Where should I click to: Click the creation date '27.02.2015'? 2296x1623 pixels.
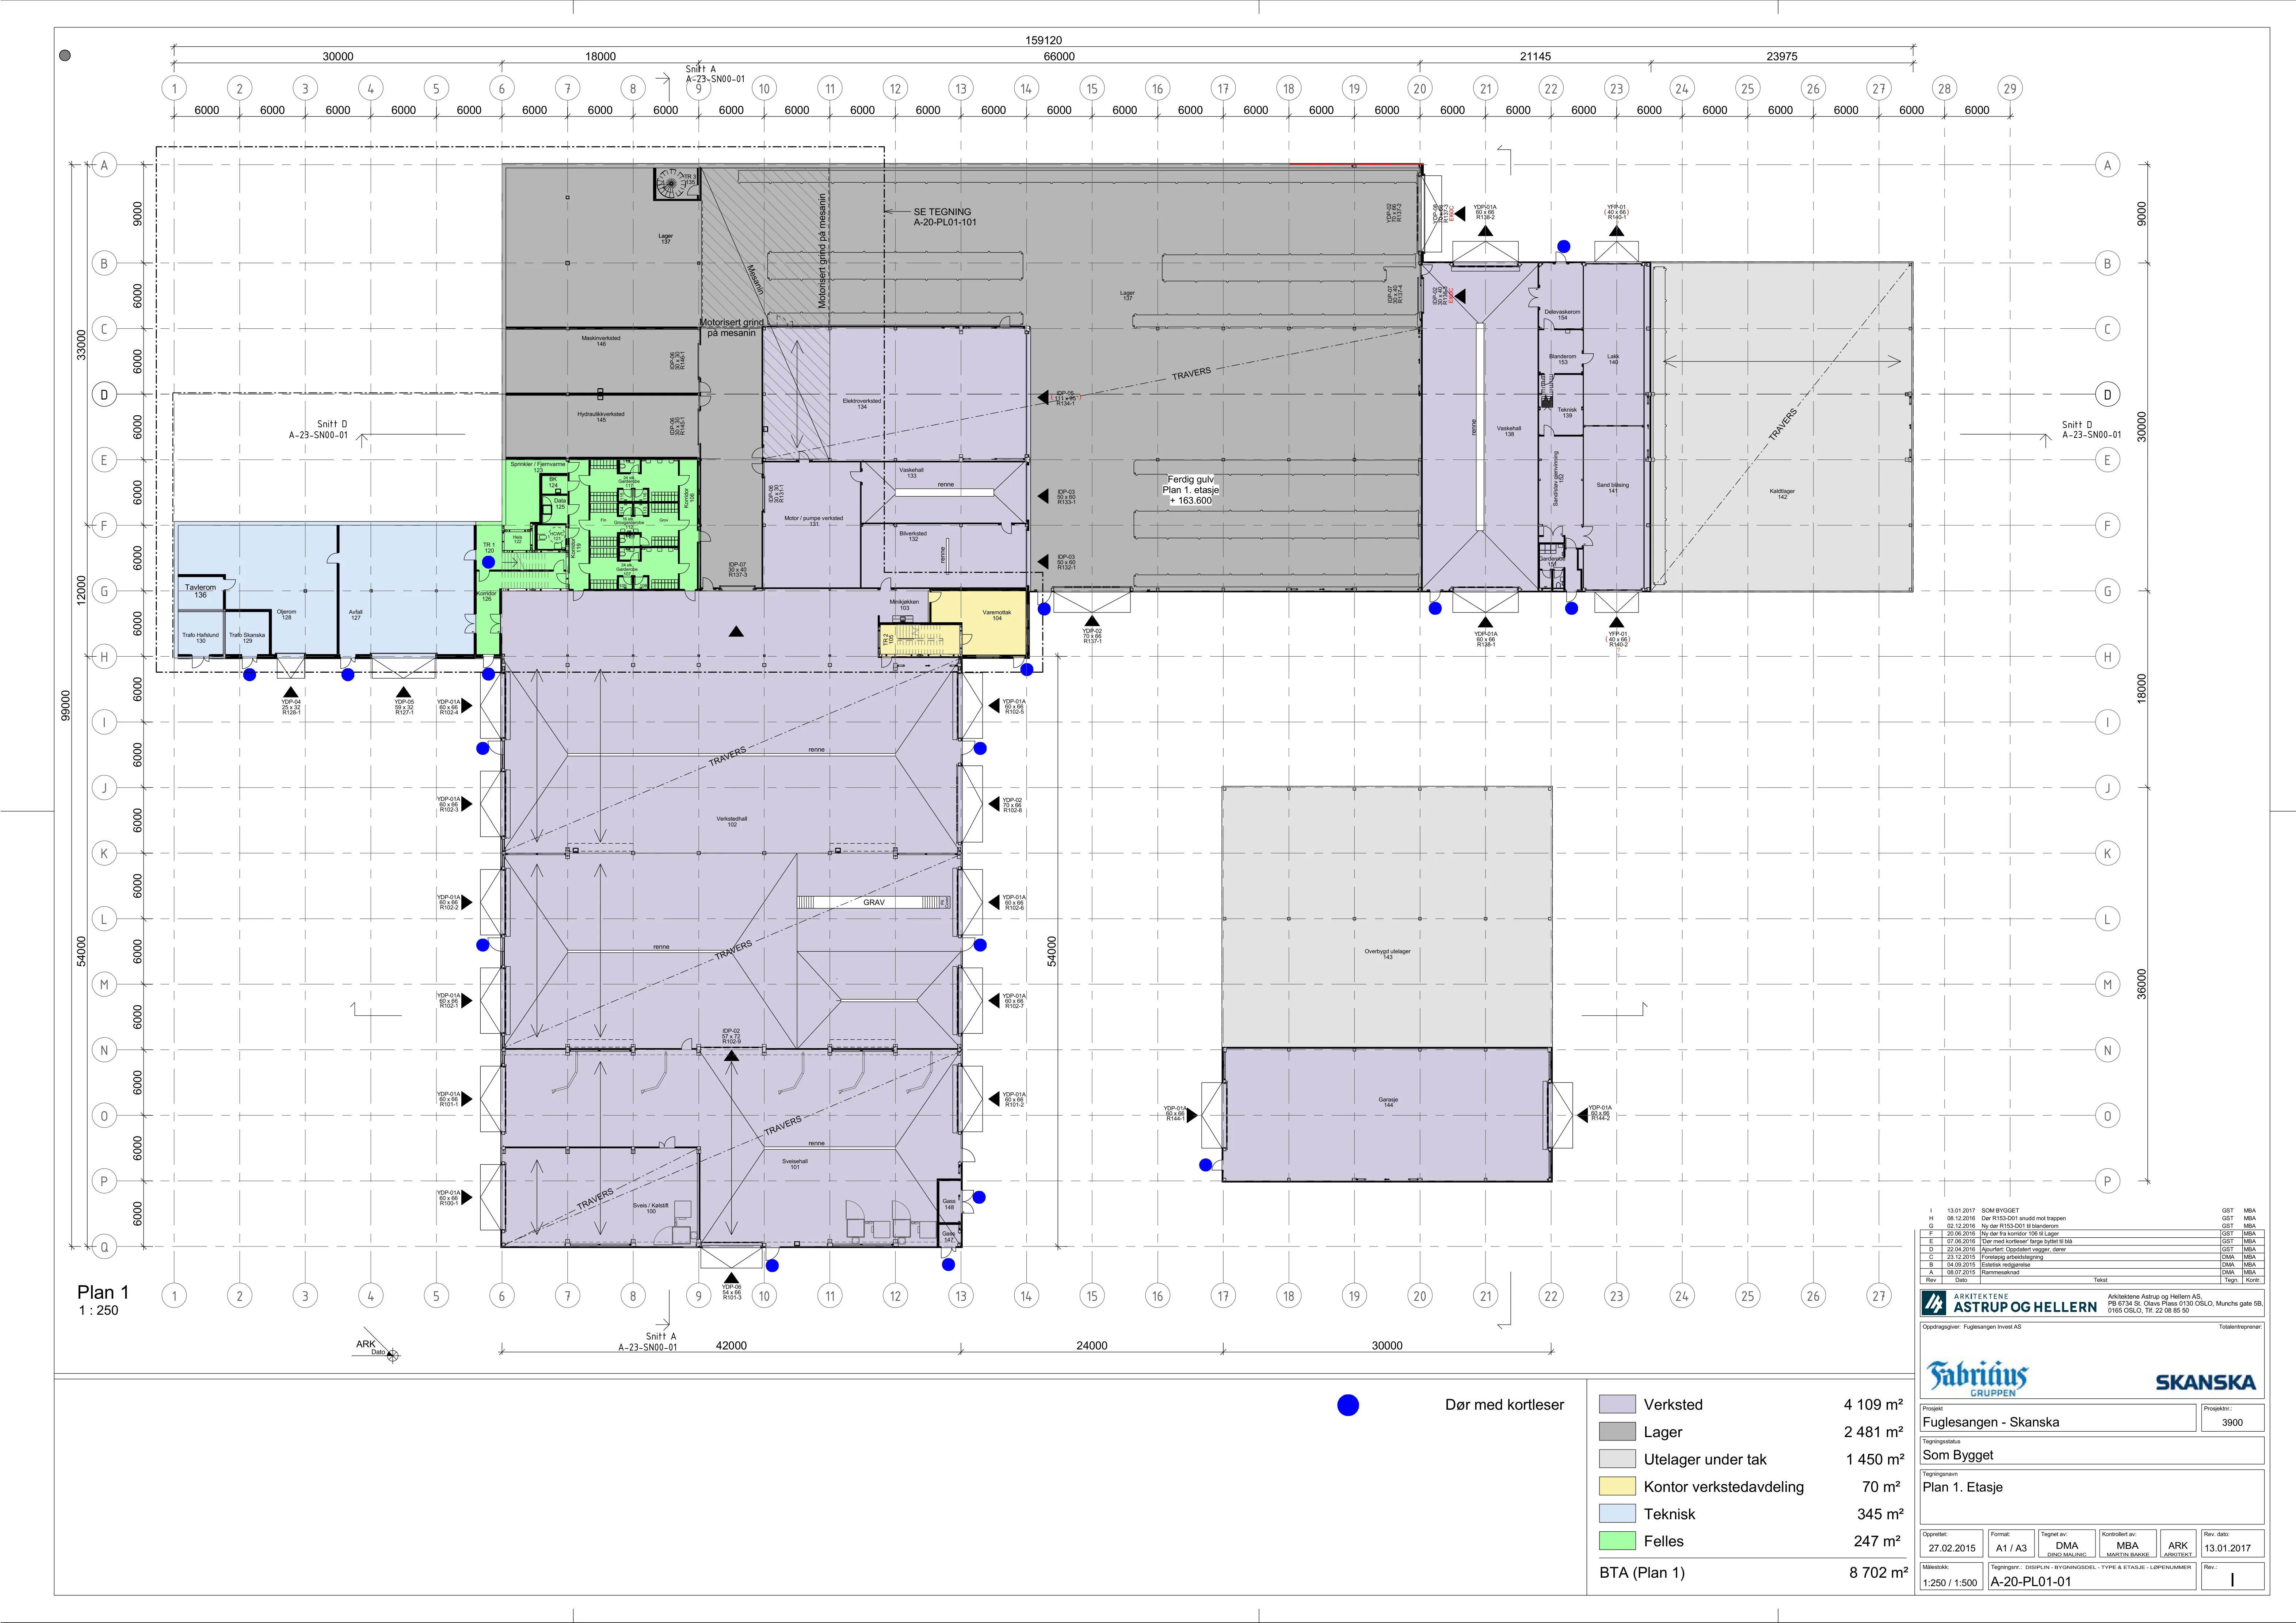click(1952, 1548)
